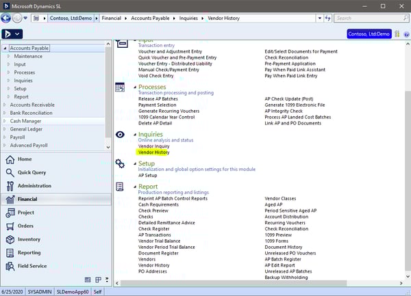
Task: Click second small window icon below modules
Action: pyautogui.click(x=98, y=280)
